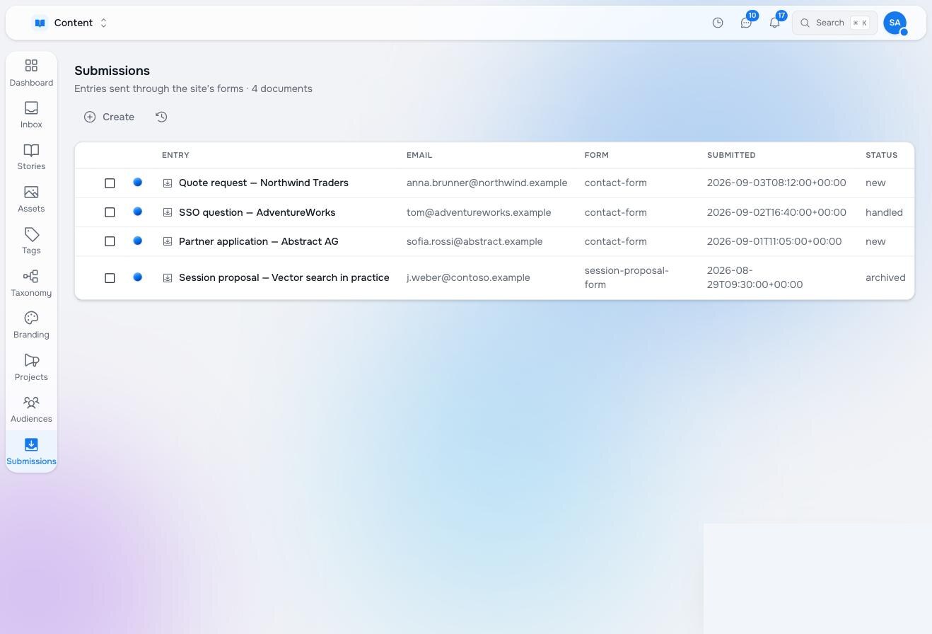Click the Content book icon in header
Screen dimensions: 932x634
(x=40, y=23)
